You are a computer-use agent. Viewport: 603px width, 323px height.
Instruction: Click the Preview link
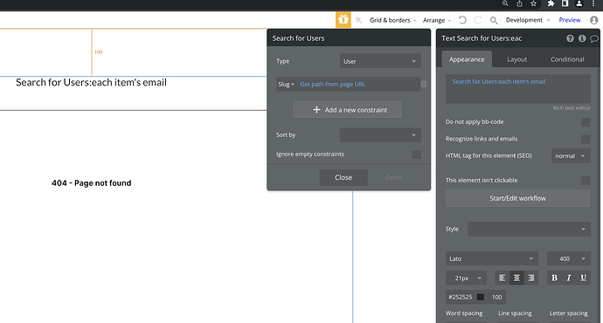(x=570, y=20)
